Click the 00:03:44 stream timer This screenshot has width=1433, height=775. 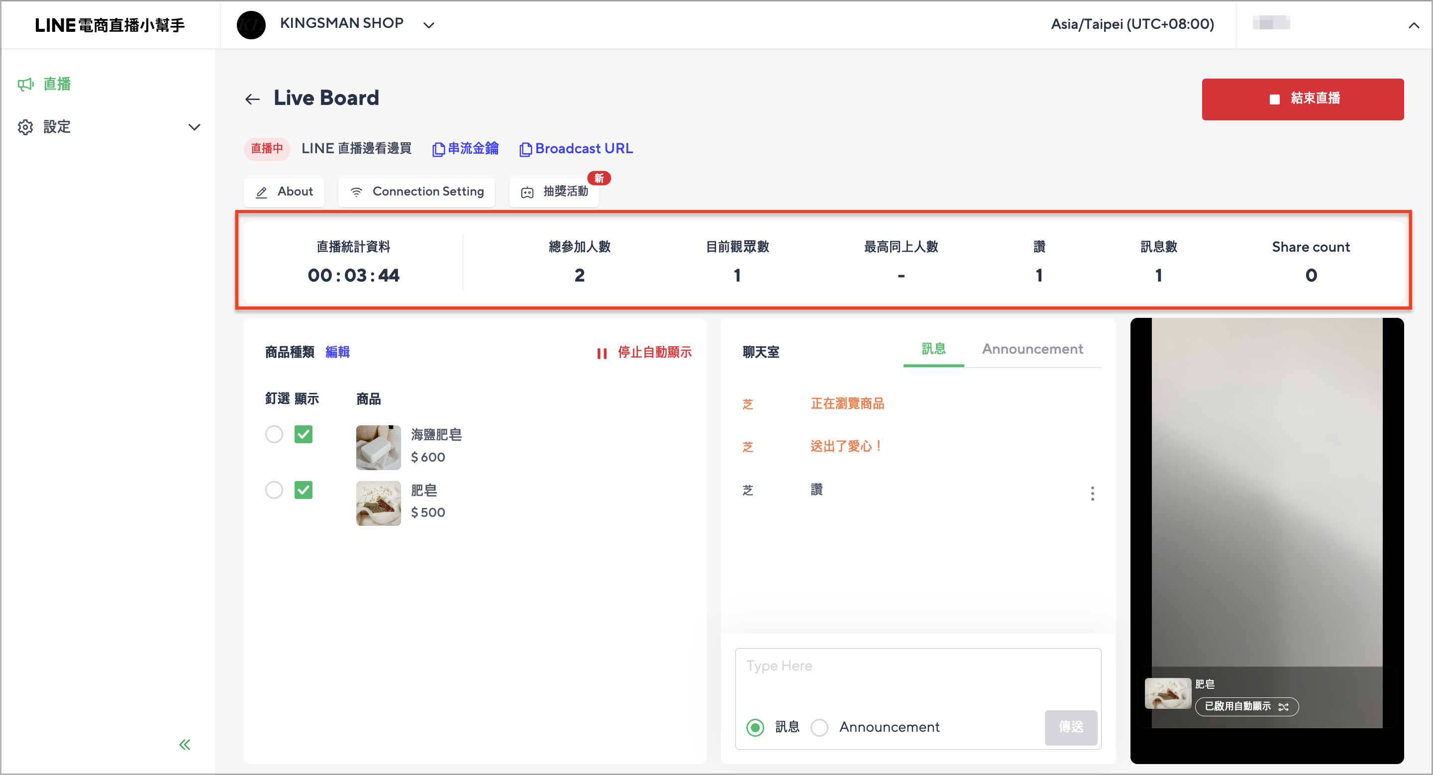click(354, 275)
